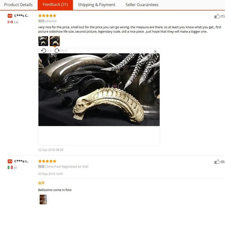
Task: Like the review by C***a L.
Action: click(x=217, y=162)
